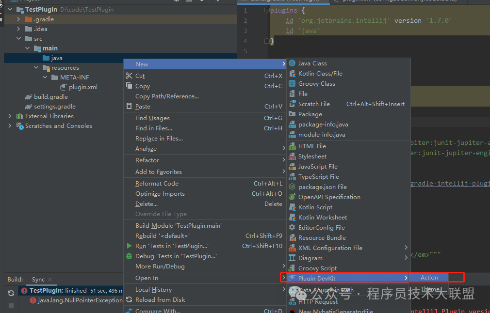Click the JavaScript File icon

(x=292, y=167)
